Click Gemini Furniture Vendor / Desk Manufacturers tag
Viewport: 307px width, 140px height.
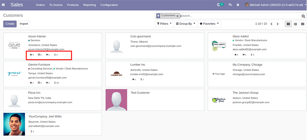tap(71, 69)
